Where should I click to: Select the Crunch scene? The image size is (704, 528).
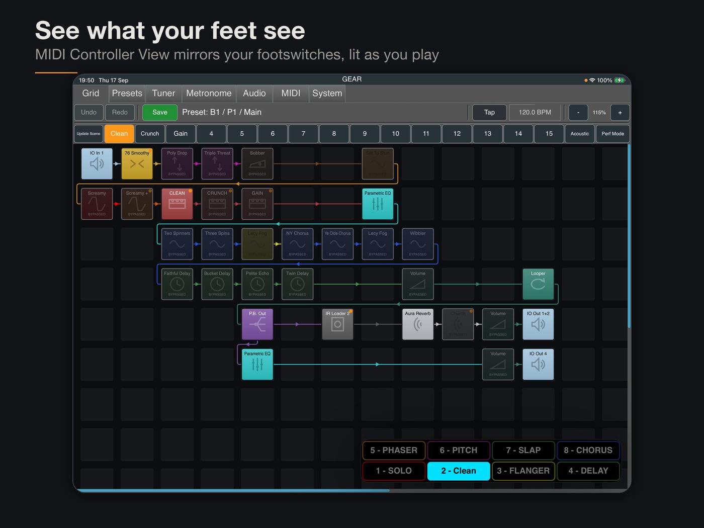[150, 134]
